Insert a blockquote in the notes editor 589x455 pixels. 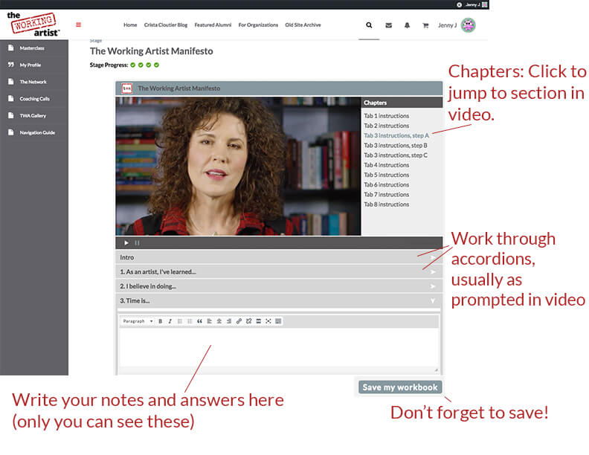tap(199, 321)
